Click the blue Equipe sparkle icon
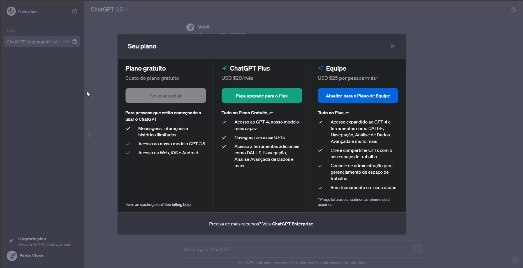523x268 pixels. 320,68
